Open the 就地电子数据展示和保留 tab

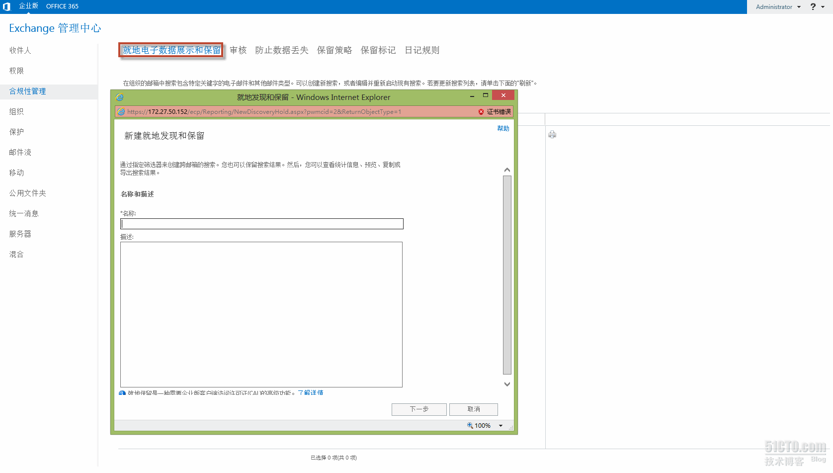171,50
